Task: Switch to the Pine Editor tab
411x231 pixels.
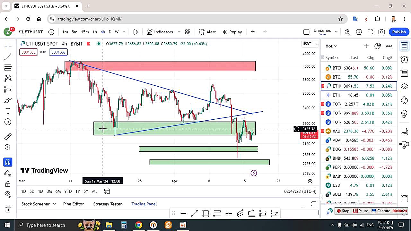Action: (74, 204)
